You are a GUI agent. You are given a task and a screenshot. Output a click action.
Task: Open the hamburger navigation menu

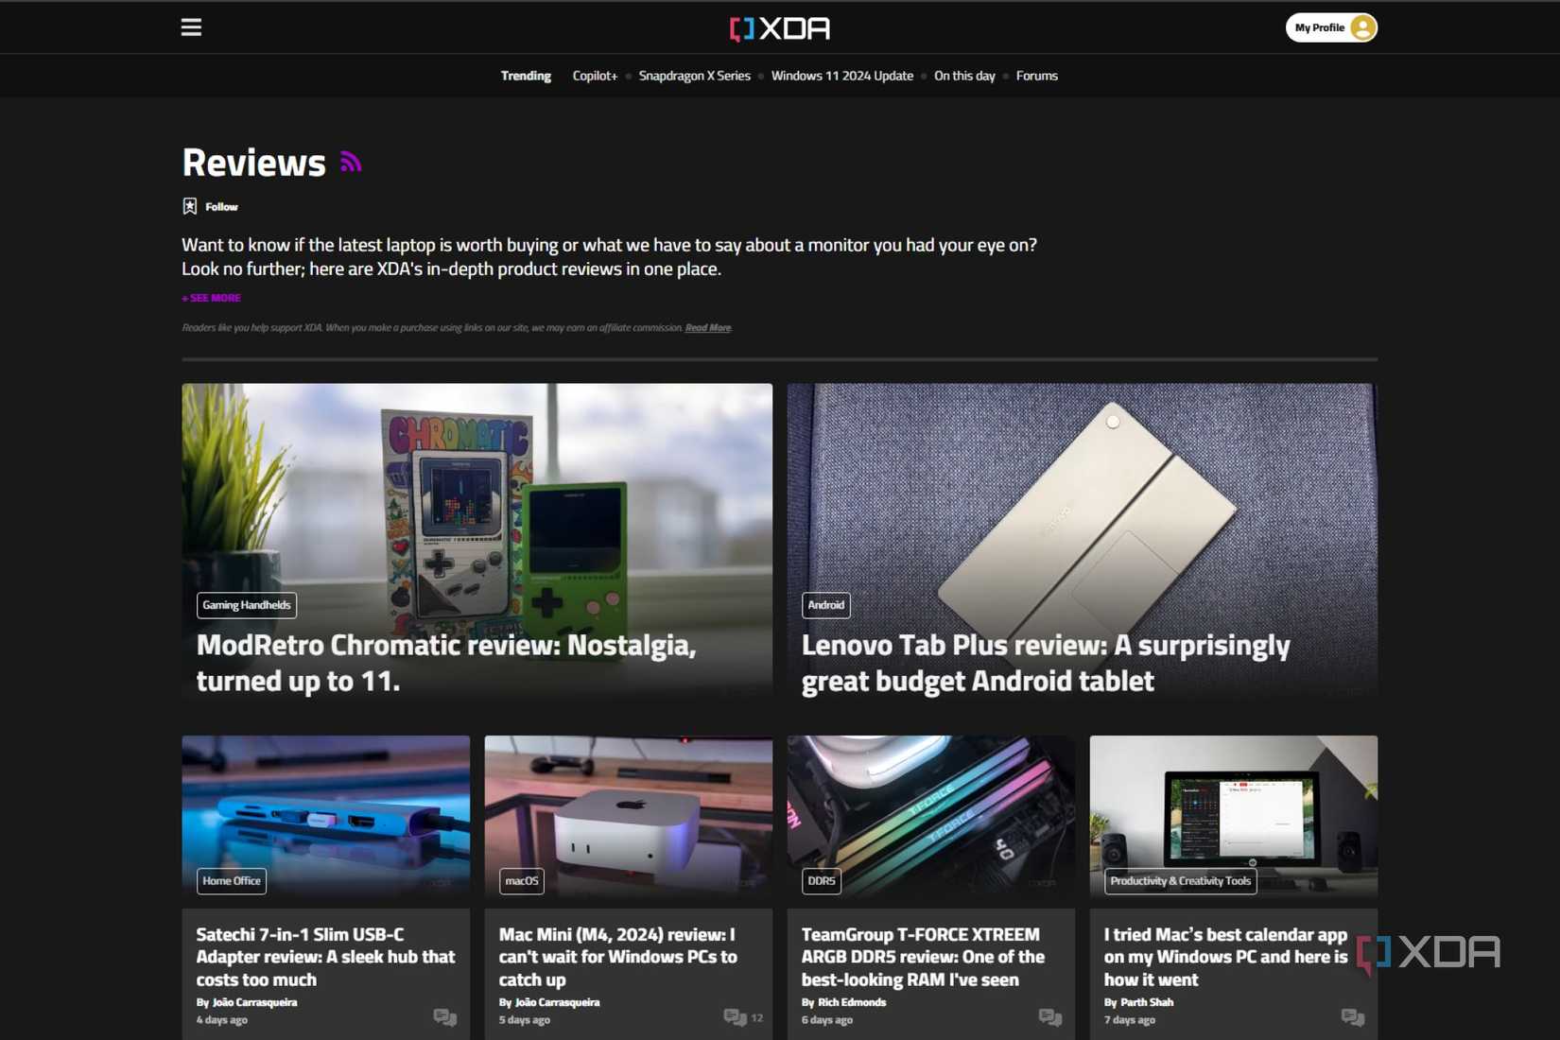(x=191, y=27)
